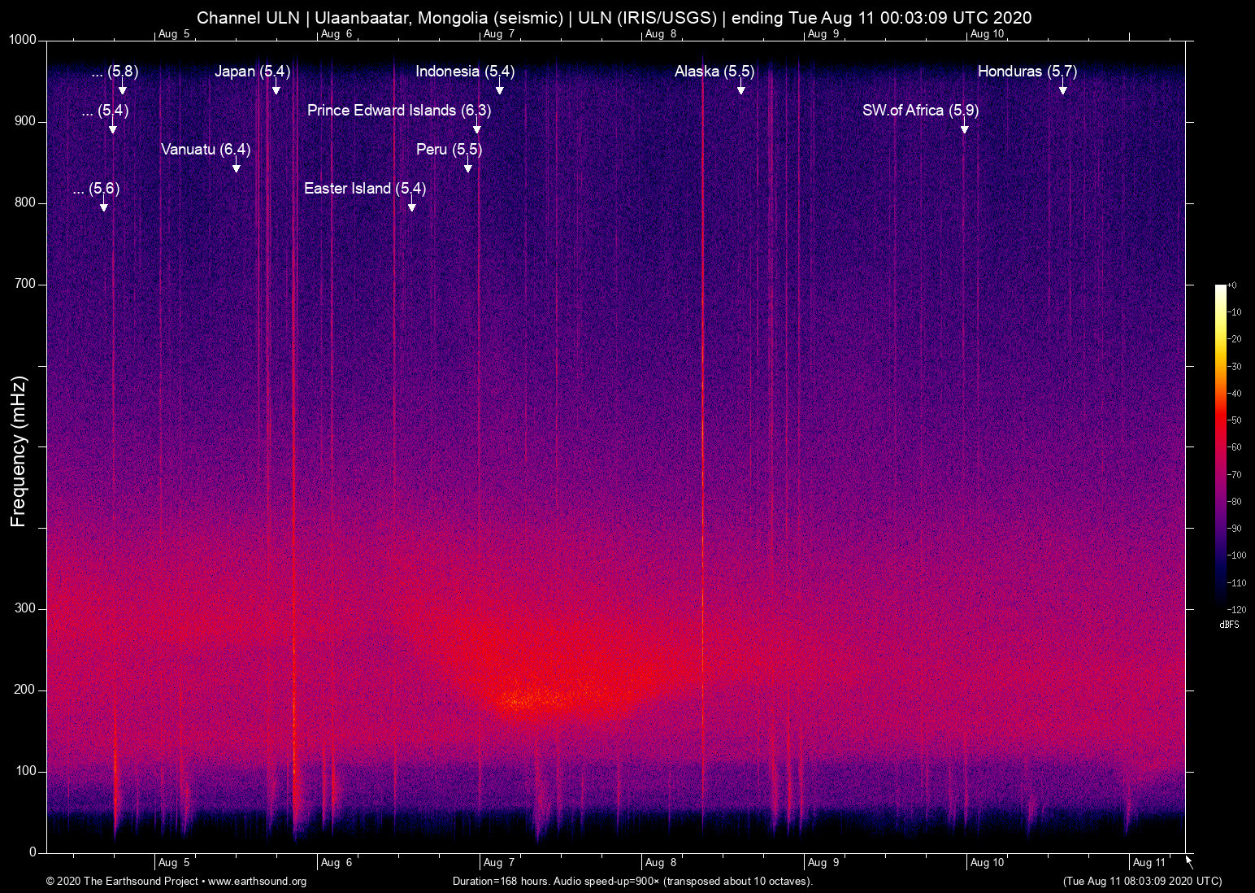
Task: Click the Vanuatu (6.4) earthquake label
Action: click(206, 150)
